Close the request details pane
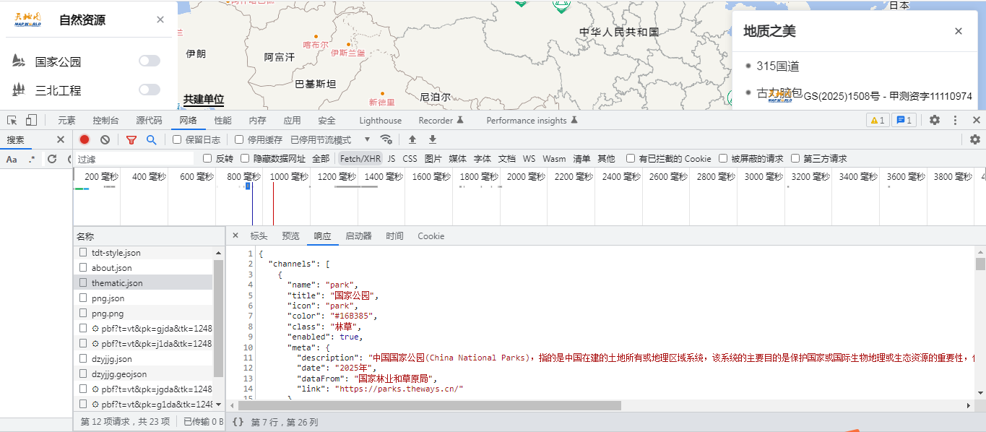This screenshot has width=986, height=432. [235, 236]
